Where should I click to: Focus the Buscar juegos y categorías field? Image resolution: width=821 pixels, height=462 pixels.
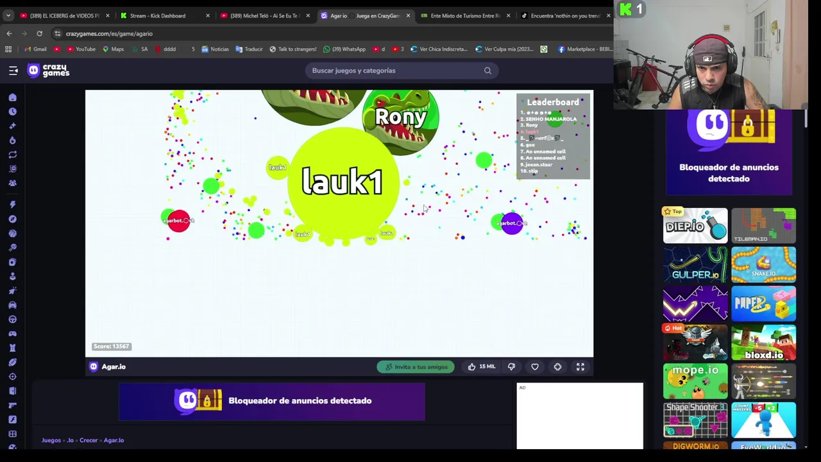[402, 71]
